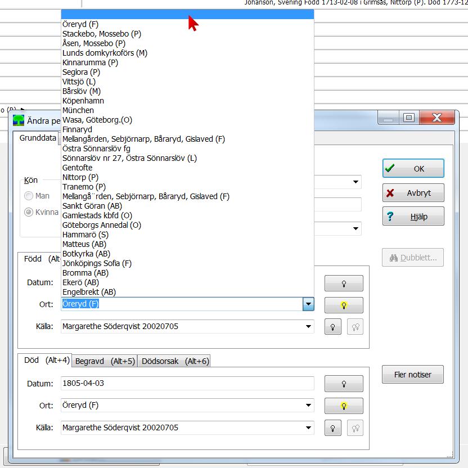Confirm with the OK button
The width and height of the screenshot is (468, 468).
(x=413, y=168)
